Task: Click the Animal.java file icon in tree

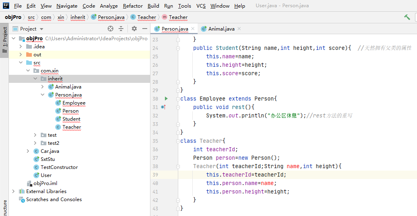Action: [x=51, y=87]
